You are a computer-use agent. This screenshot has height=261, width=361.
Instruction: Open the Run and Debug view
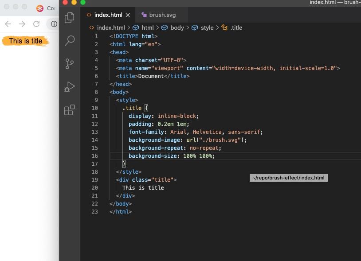[x=69, y=87]
